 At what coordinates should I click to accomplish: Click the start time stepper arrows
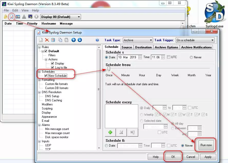163,57
